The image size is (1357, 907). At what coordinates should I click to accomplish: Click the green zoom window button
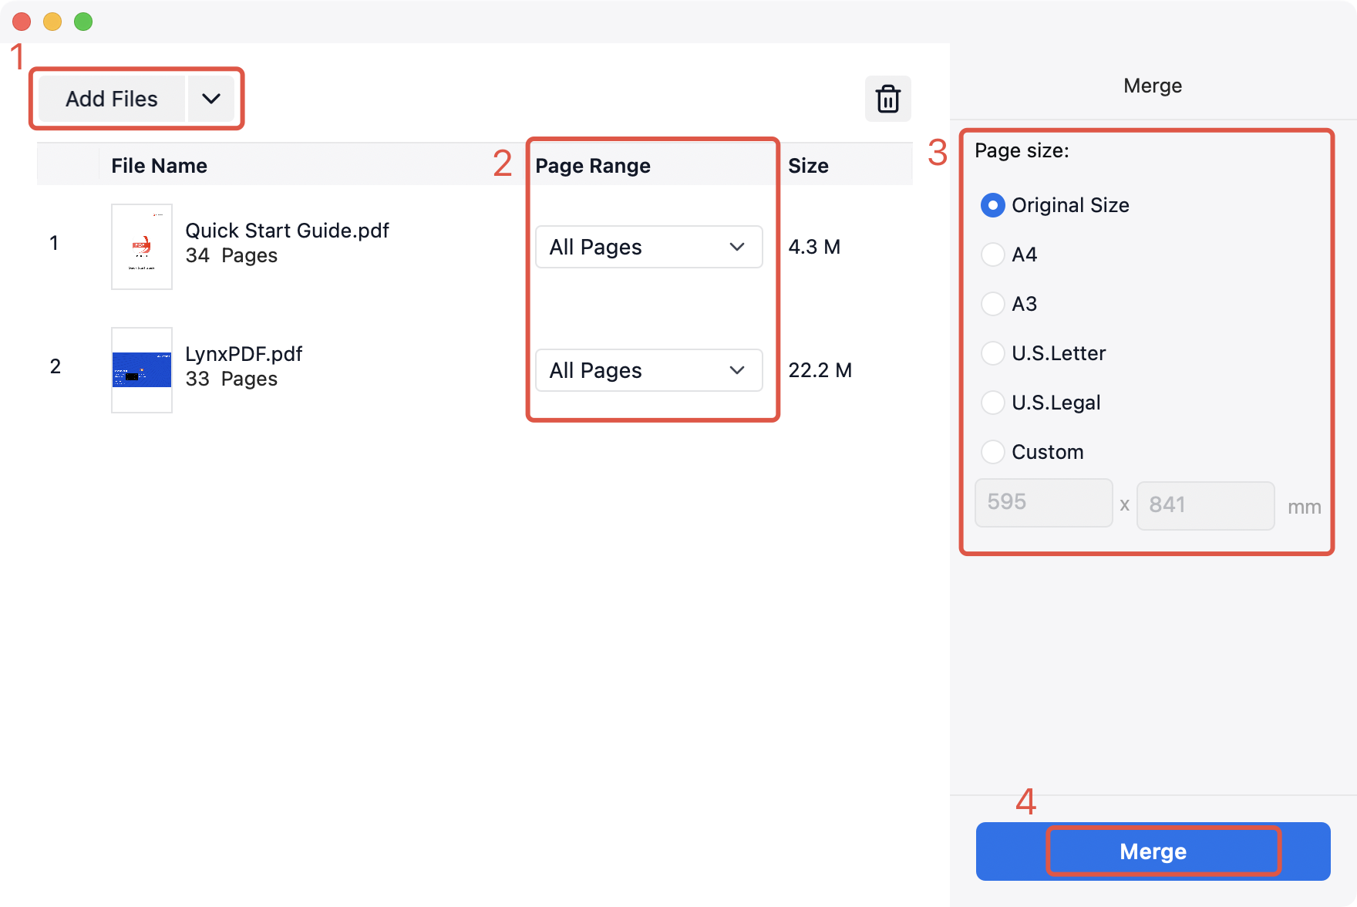pyautogui.click(x=83, y=22)
